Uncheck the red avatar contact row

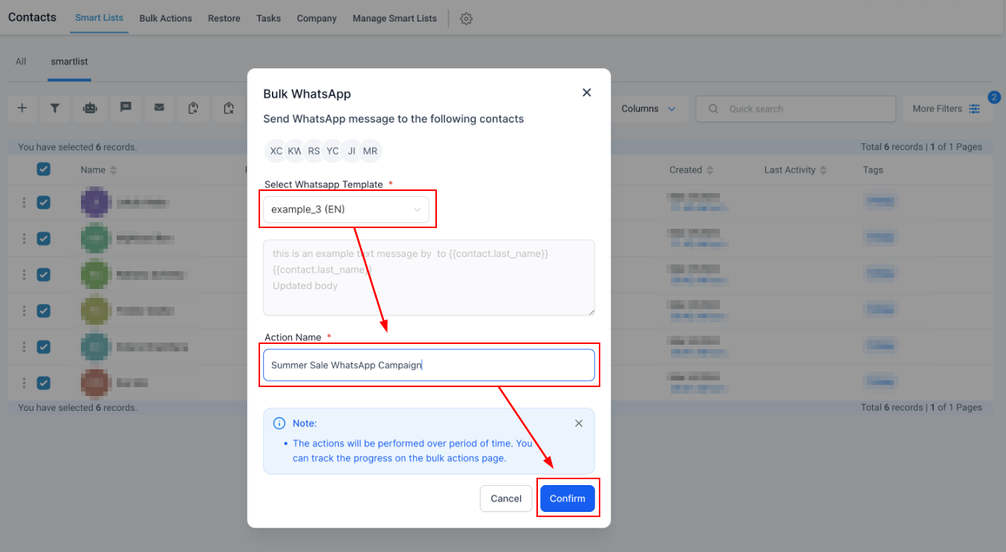point(44,383)
